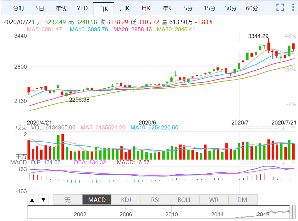Screen dimensions: 298x221
Task: Select the MACD indicator button
Action: [x=97, y=200]
